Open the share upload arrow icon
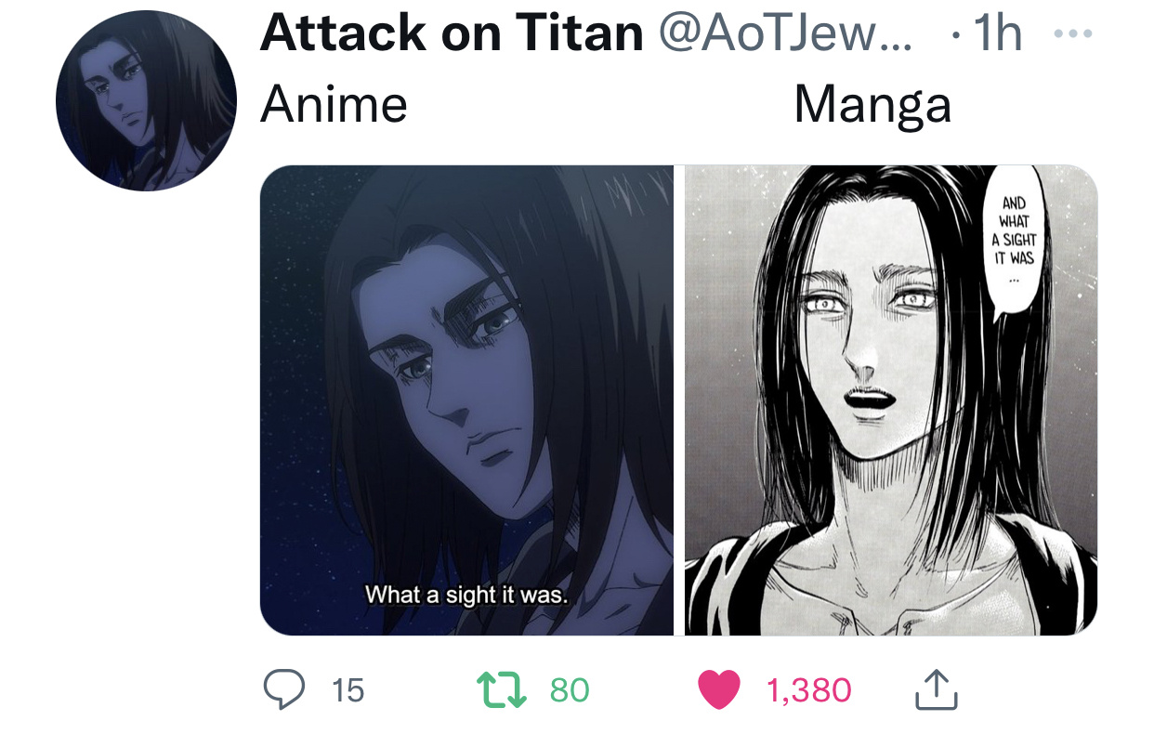The width and height of the screenshot is (1154, 747). tap(936, 689)
